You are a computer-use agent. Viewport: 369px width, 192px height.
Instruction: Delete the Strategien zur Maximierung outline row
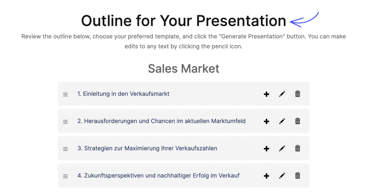(297, 148)
